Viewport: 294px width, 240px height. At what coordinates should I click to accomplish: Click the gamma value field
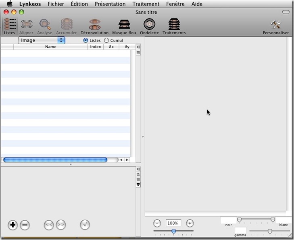click(240, 230)
